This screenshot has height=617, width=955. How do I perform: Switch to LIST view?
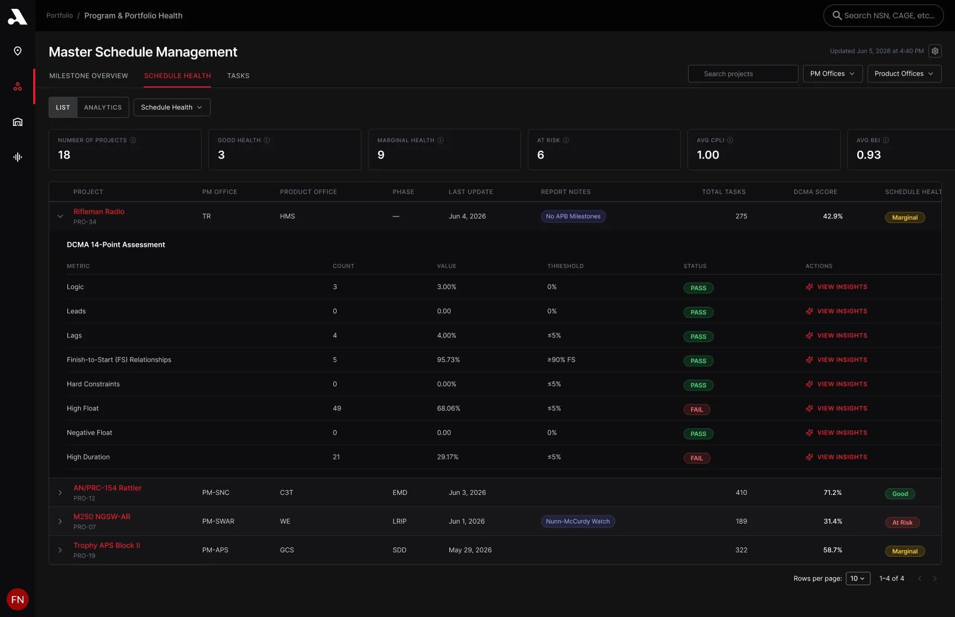coord(63,107)
